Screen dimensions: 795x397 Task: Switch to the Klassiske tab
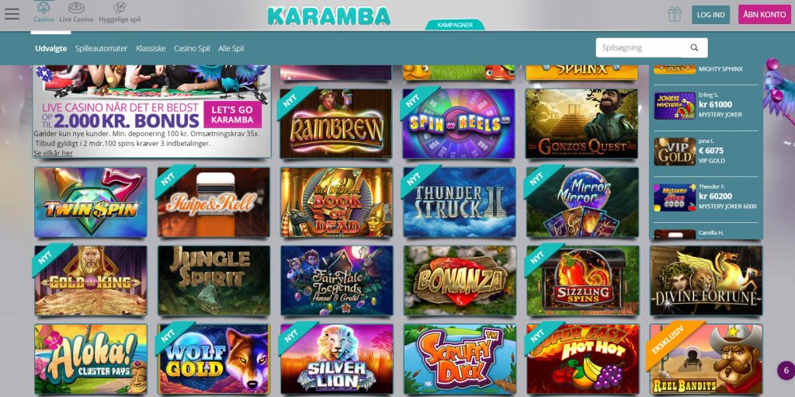[151, 48]
